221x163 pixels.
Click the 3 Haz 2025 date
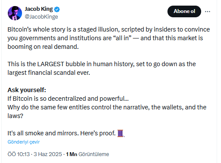[x=47, y=154]
